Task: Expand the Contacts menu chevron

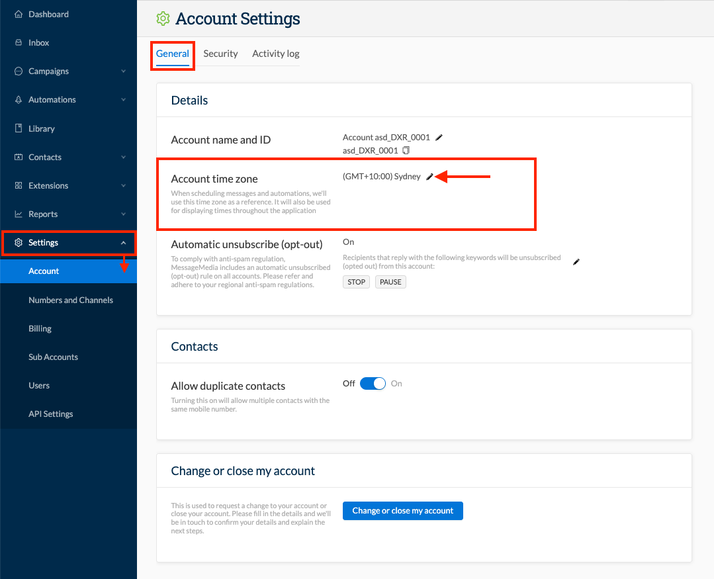Action: click(x=123, y=157)
